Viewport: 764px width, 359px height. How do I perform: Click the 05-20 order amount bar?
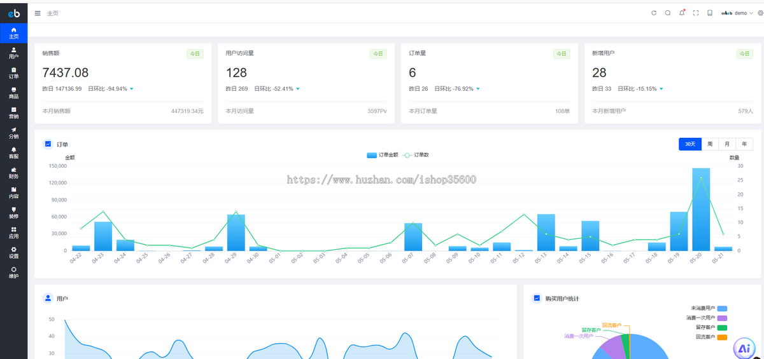[701, 209]
